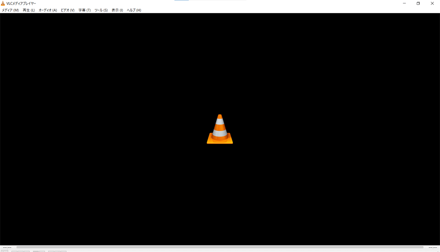Open the オーディオ (A) menu
Viewport: 440px width, 252px height.
coord(48,10)
